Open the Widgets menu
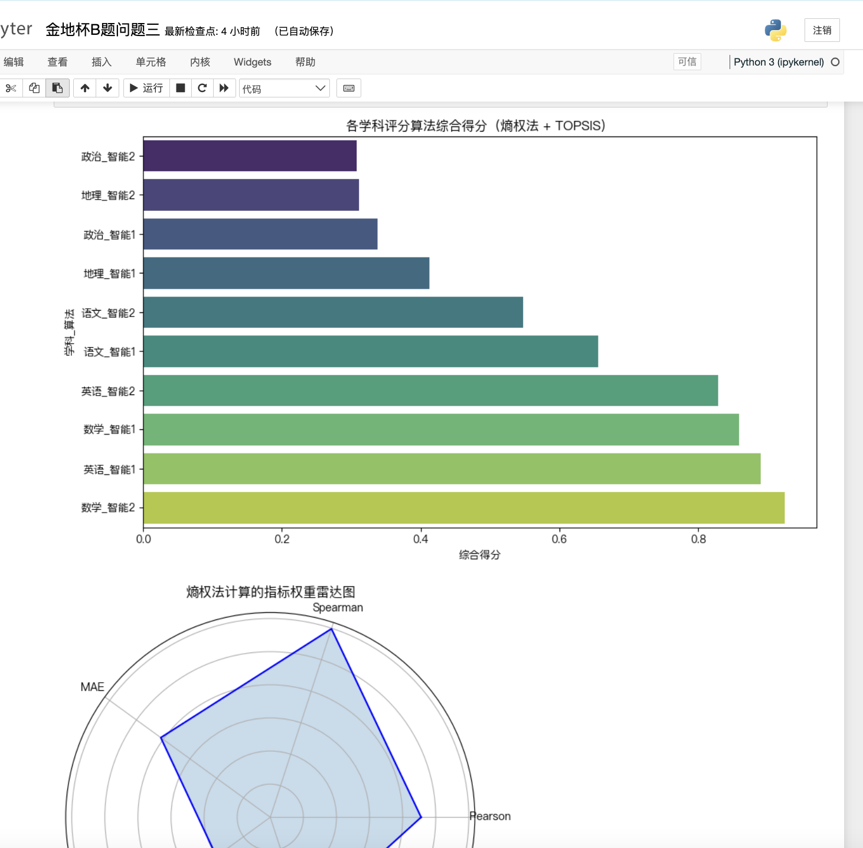Viewport: 863px width, 848px height. (253, 62)
